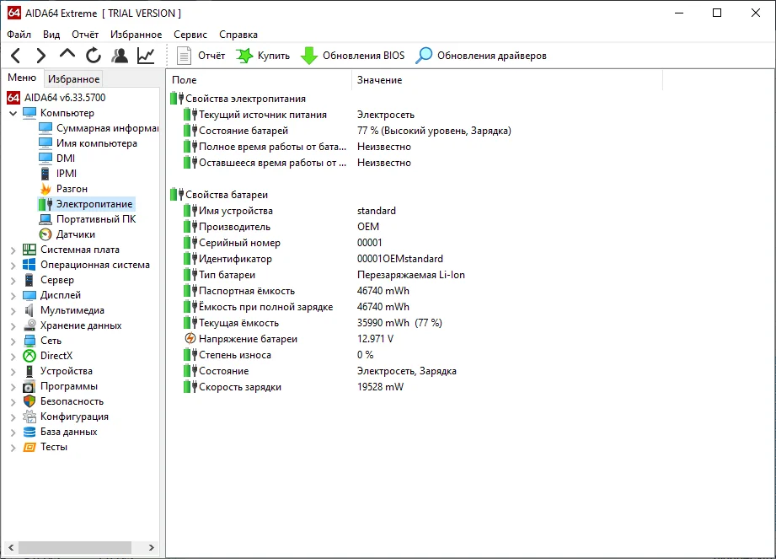Click the magnifier Обновления драйверов icon
Screen dimensions: 776x559
[x=424, y=56]
